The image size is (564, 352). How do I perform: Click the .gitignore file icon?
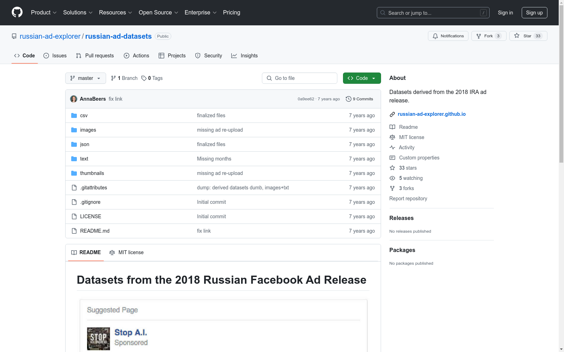74,202
